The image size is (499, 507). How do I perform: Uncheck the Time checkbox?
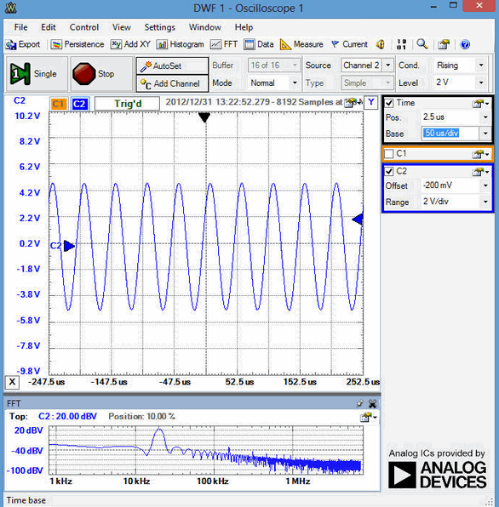pyautogui.click(x=389, y=103)
